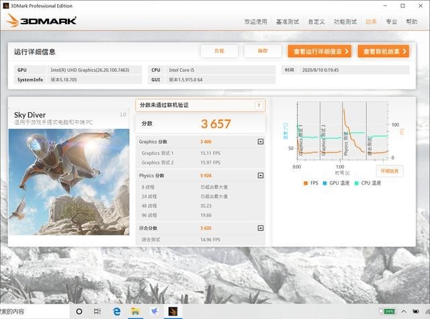
Task: Launch Microsoft Edge from taskbar
Action: 116,312
